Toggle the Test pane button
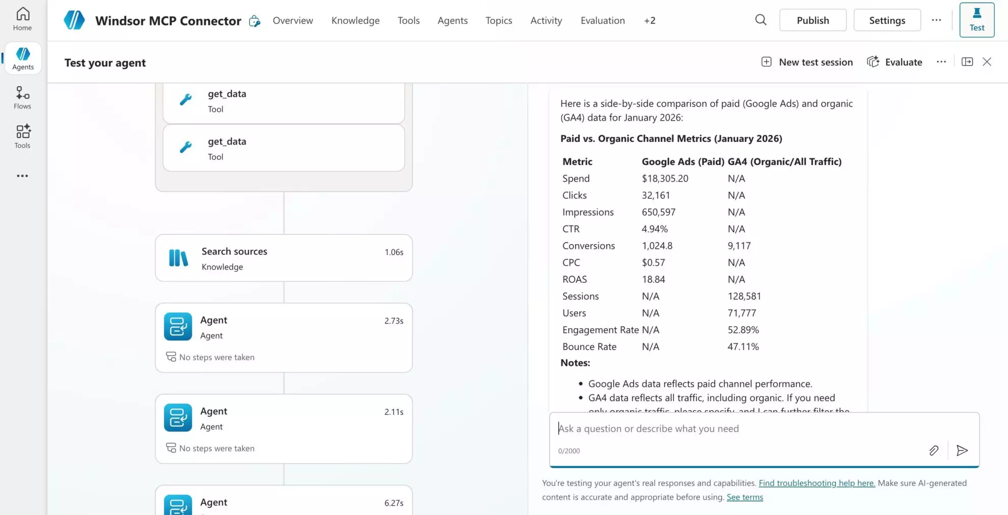Viewport: 1008px width, 515px height. coord(976,20)
